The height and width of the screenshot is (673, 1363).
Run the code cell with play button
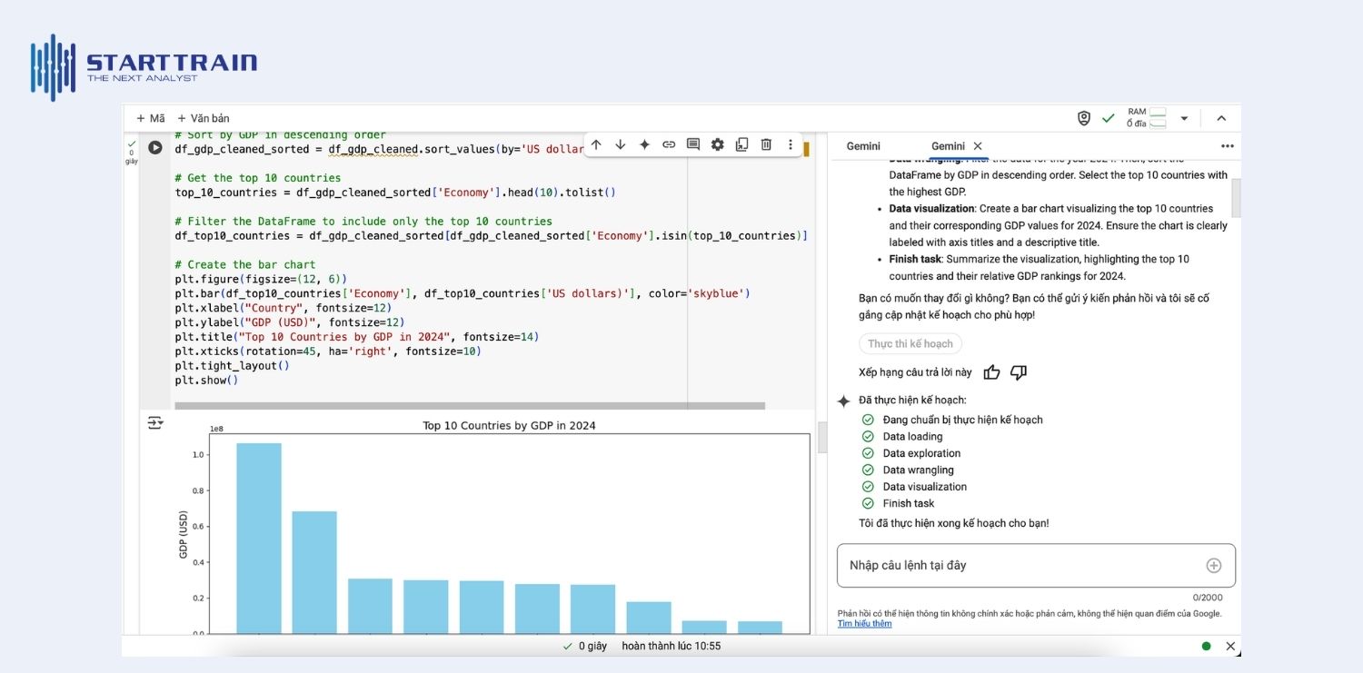tap(155, 147)
